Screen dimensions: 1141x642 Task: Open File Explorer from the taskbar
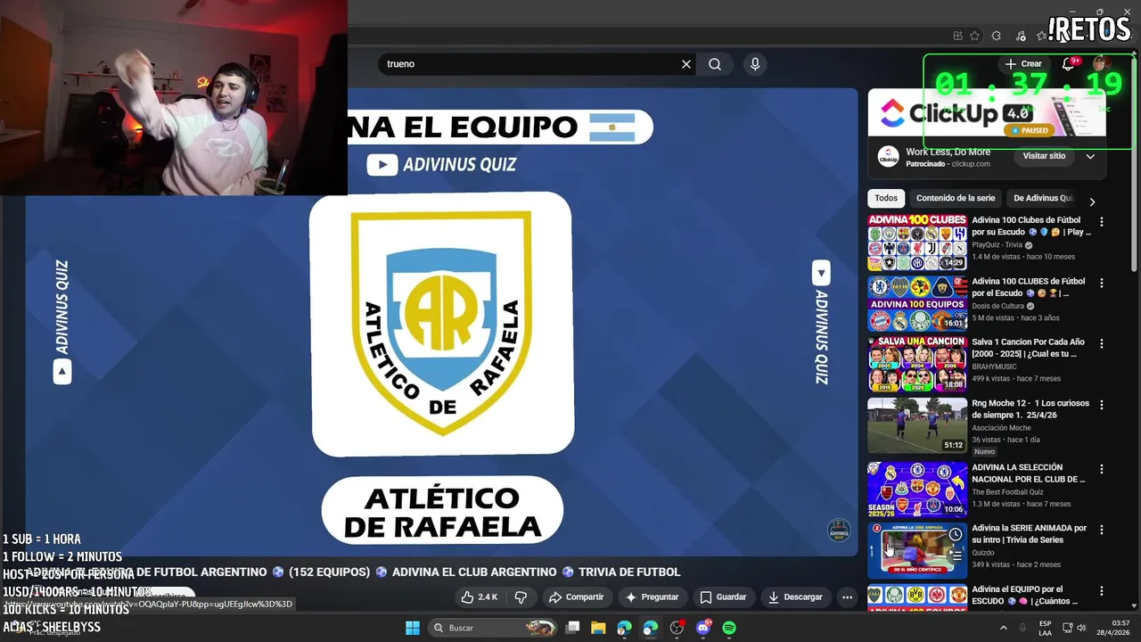[x=598, y=628]
